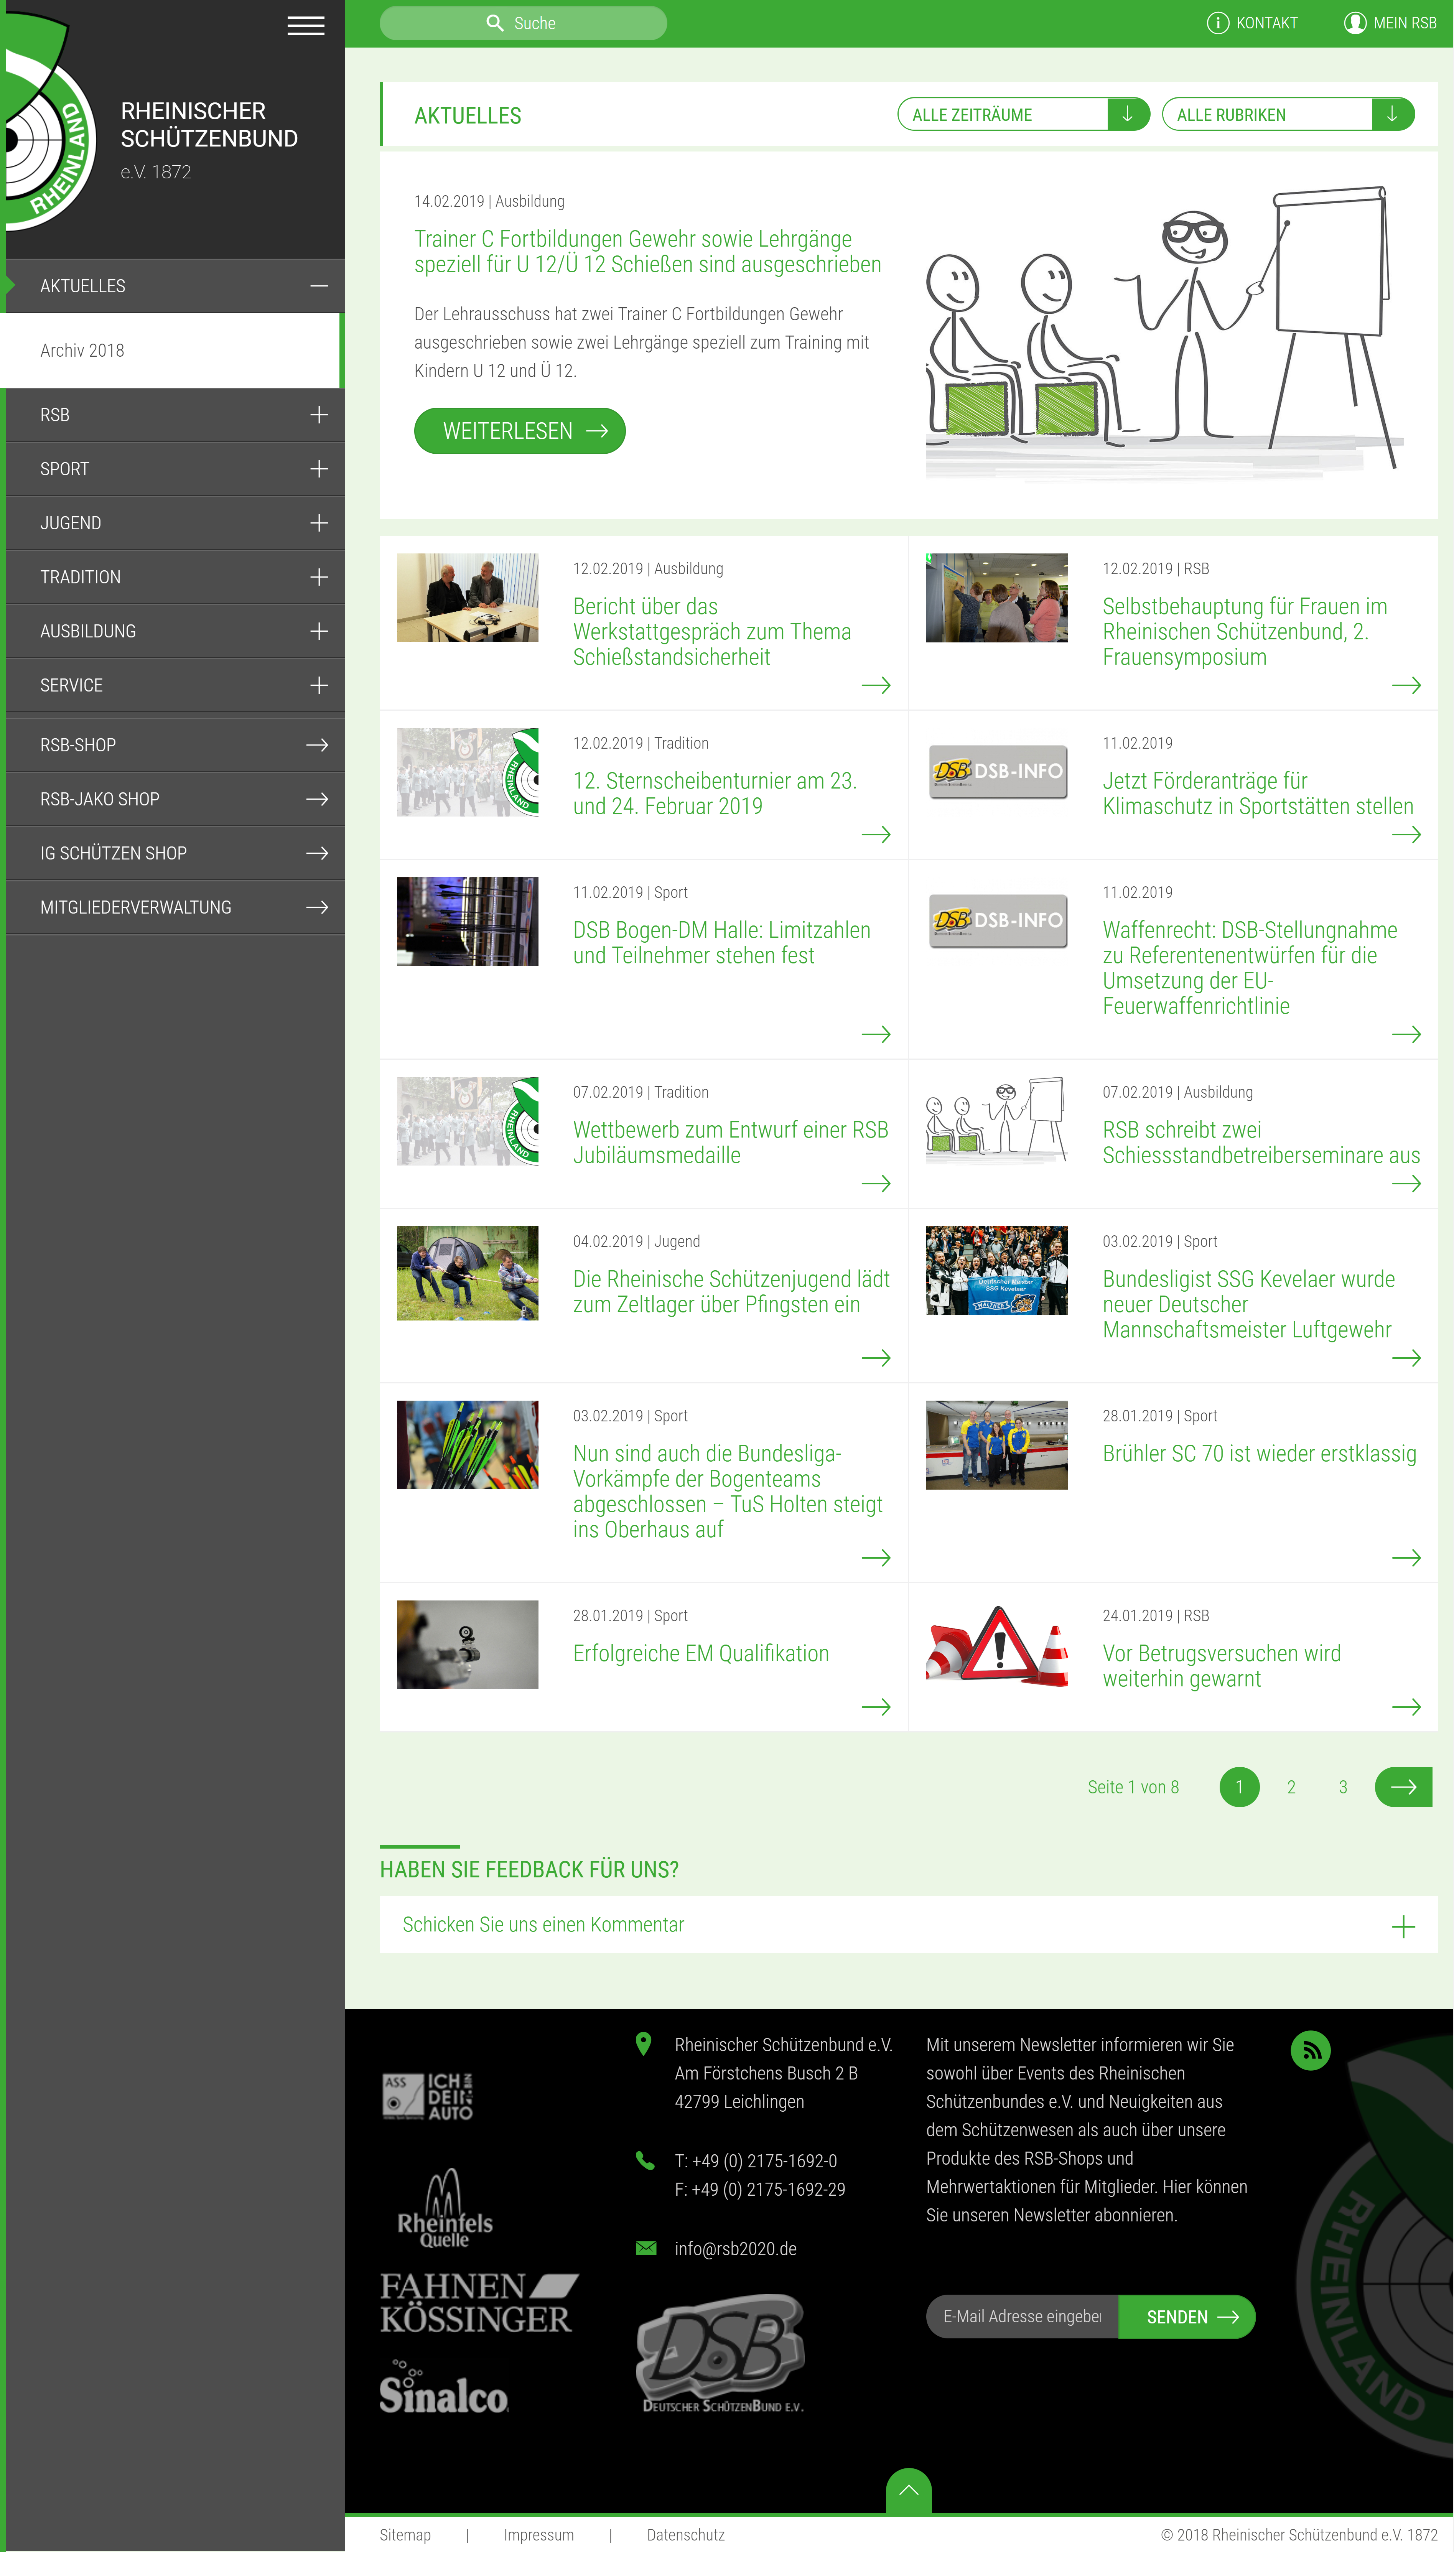Screen dimensions: 1454x2552
Task: Click arrow on Klimaschutz Förderanträge article
Action: click(x=1406, y=835)
